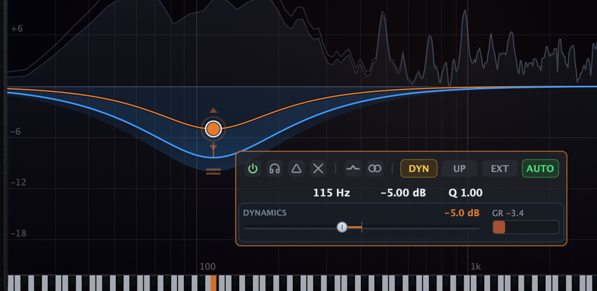Click the down arrow below band node
The height and width of the screenshot is (291, 597).
pos(213,147)
